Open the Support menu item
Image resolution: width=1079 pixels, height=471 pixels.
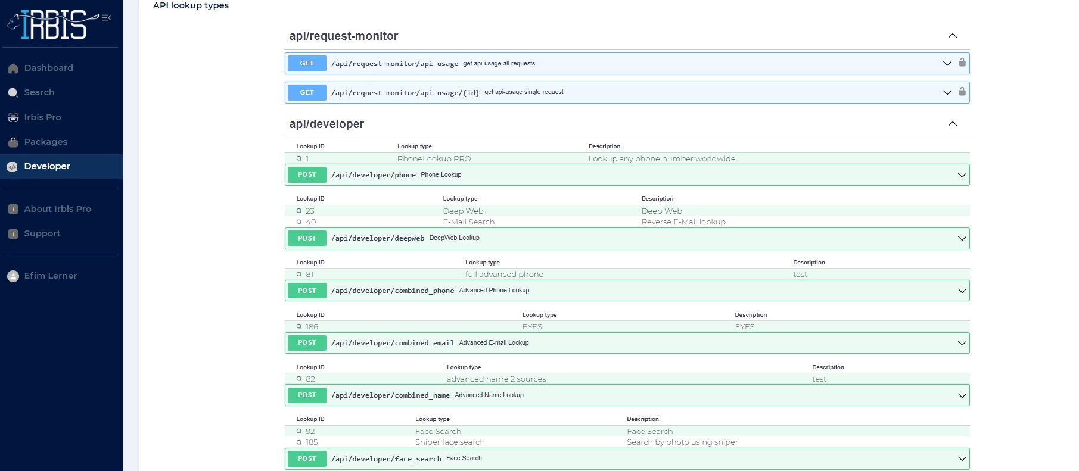tap(42, 234)
